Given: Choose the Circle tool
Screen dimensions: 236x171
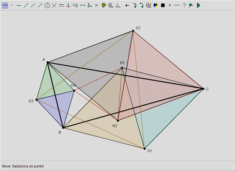Looking at the screenshot, I should tap(47, 5).
